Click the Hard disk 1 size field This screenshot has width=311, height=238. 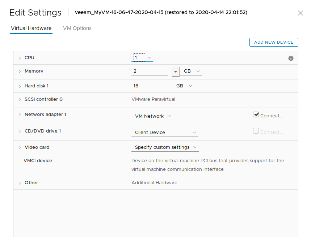[x=149, y=86]
